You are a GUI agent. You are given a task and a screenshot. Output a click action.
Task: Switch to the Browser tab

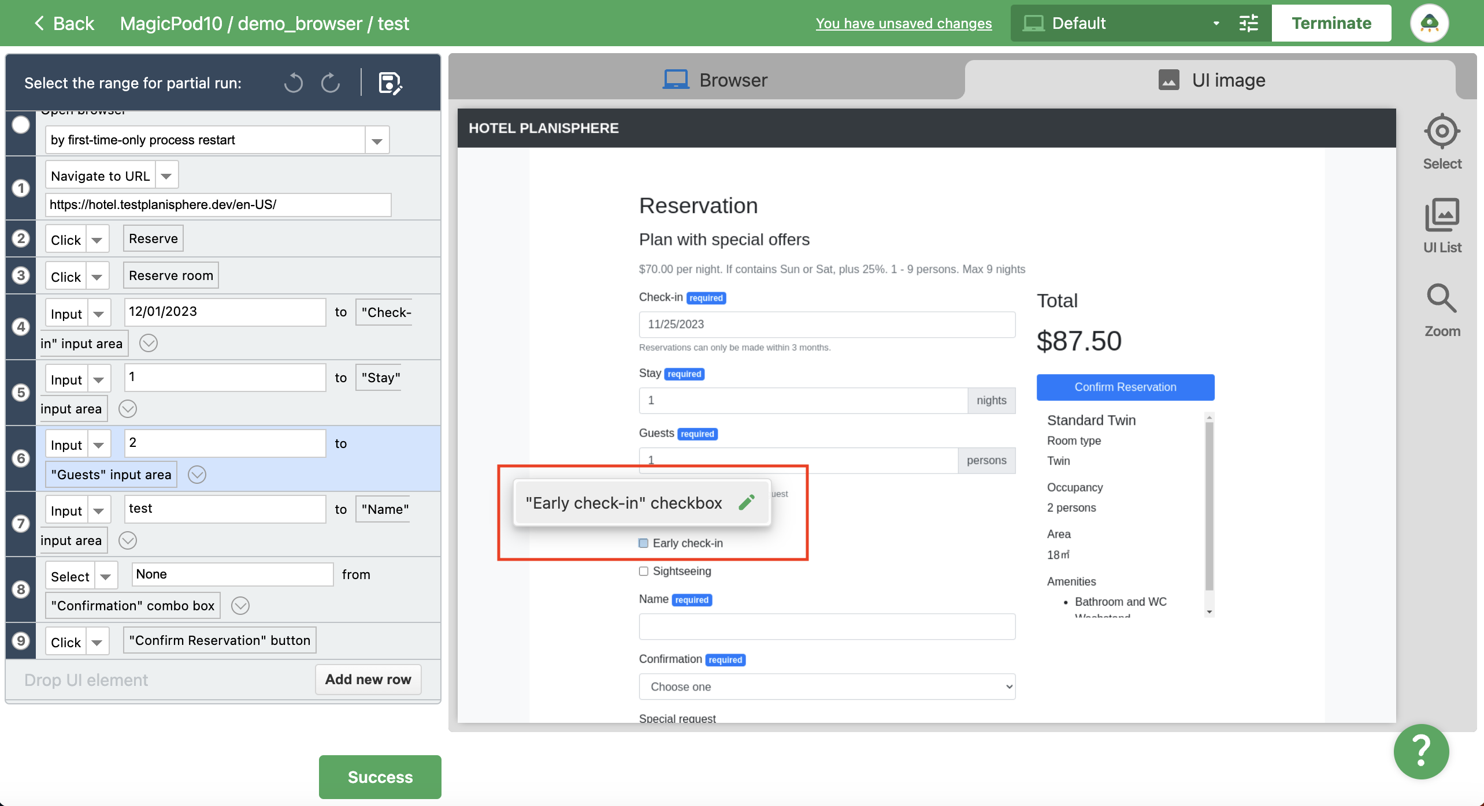(x=714, y=80)
